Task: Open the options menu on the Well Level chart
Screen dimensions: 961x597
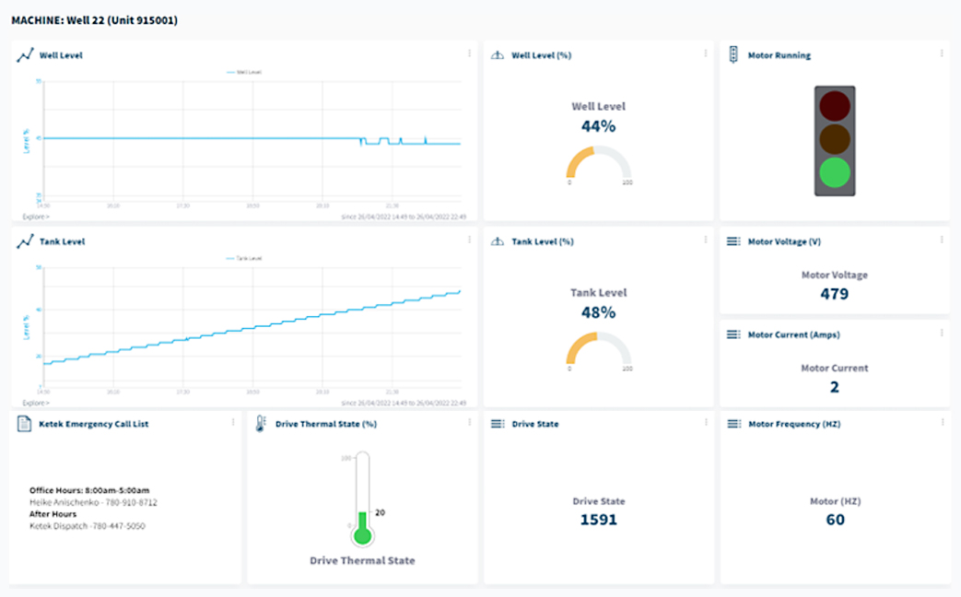Action: [469, 53]
